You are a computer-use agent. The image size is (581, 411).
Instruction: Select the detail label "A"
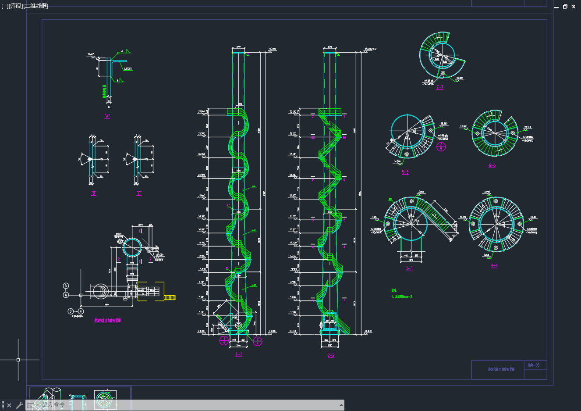tap(107, 117)
